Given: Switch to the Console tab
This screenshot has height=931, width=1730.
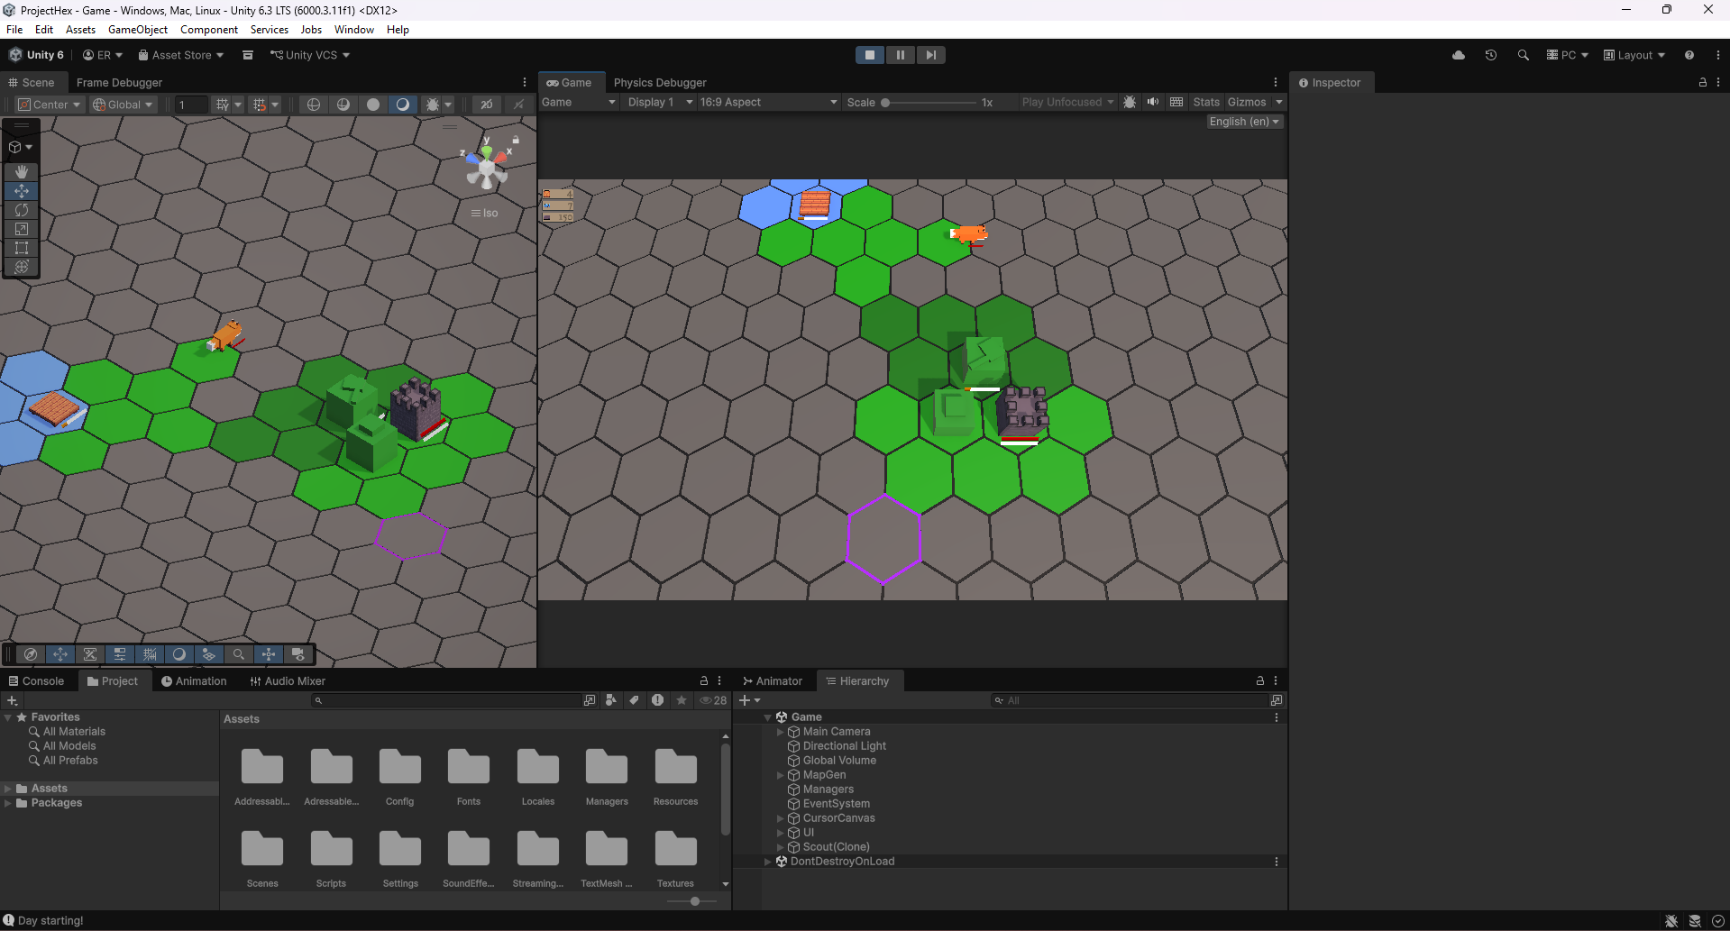Looking at the screenshot, I should coord(37,681).
